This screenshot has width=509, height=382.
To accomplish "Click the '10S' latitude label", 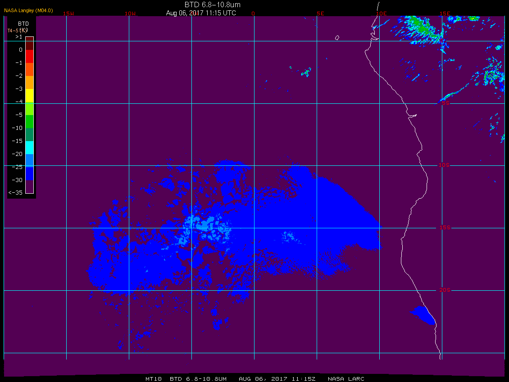I will (444, 165).
